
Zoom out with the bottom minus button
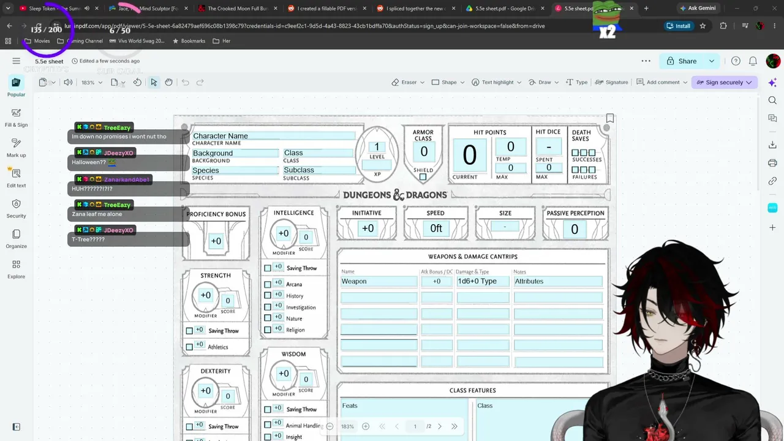pyautogui.click(x=330, y=426)
